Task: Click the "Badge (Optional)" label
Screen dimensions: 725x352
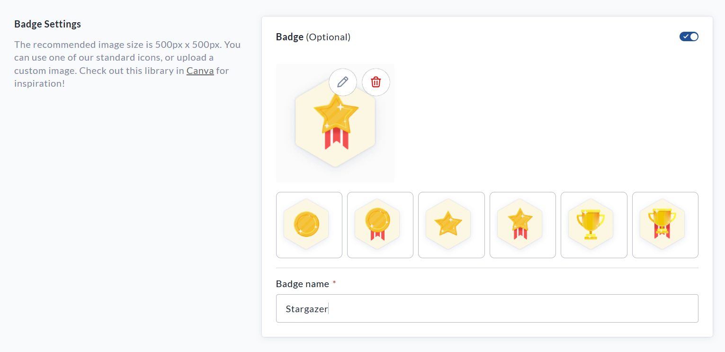Action: 313,37
